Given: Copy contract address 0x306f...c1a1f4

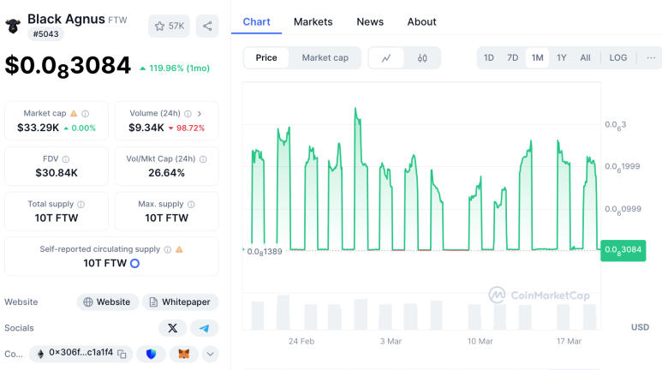Looking at the screenshot, I should click(x=122, y=354).
